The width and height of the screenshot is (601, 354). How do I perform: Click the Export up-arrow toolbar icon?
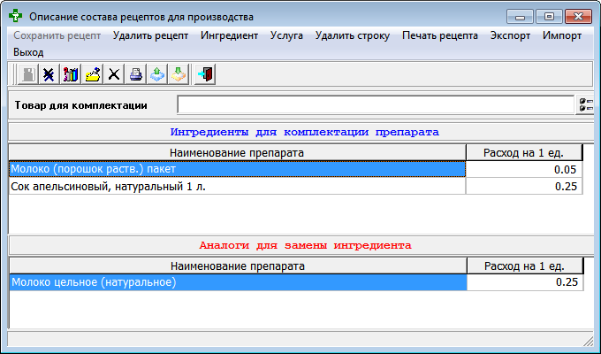pos(157,74)
